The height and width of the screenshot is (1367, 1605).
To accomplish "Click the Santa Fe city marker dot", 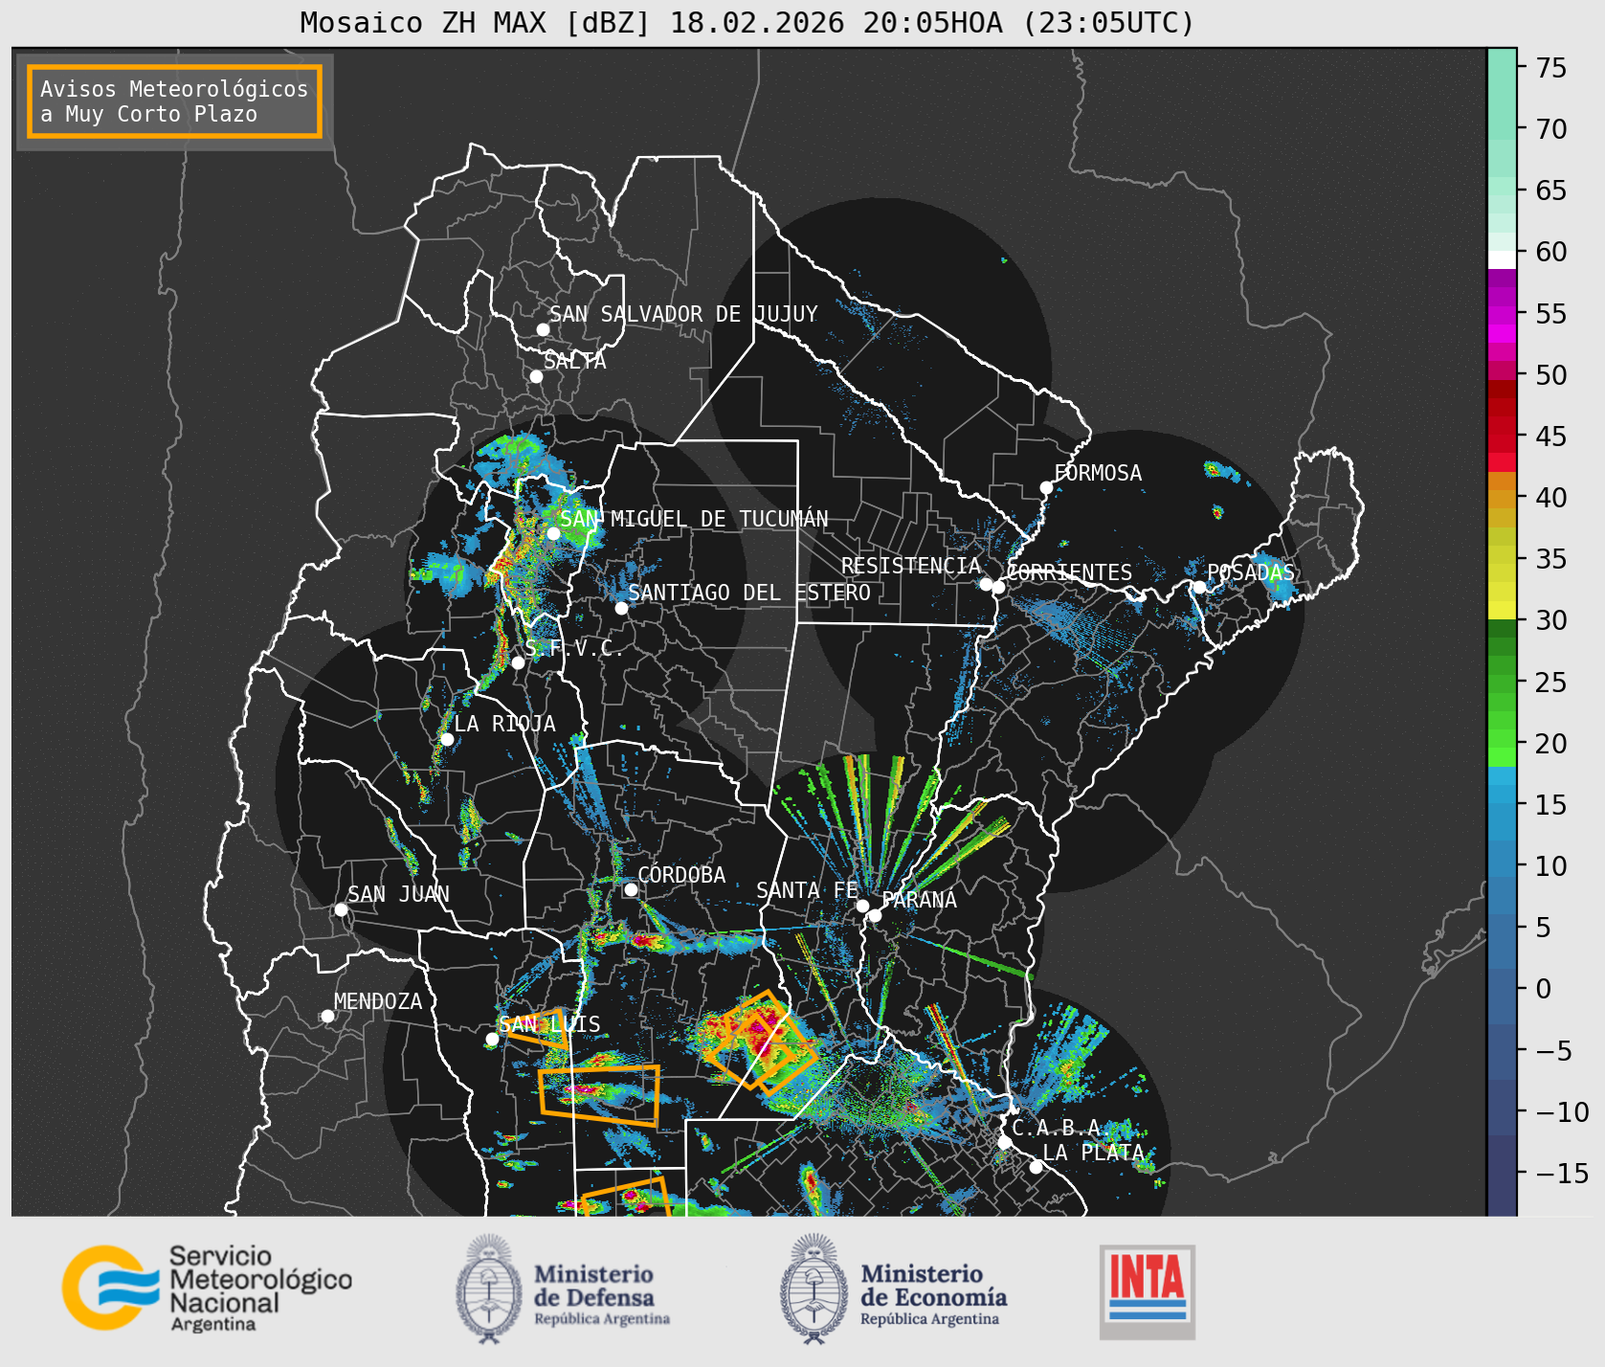I will tap(862, 906).
